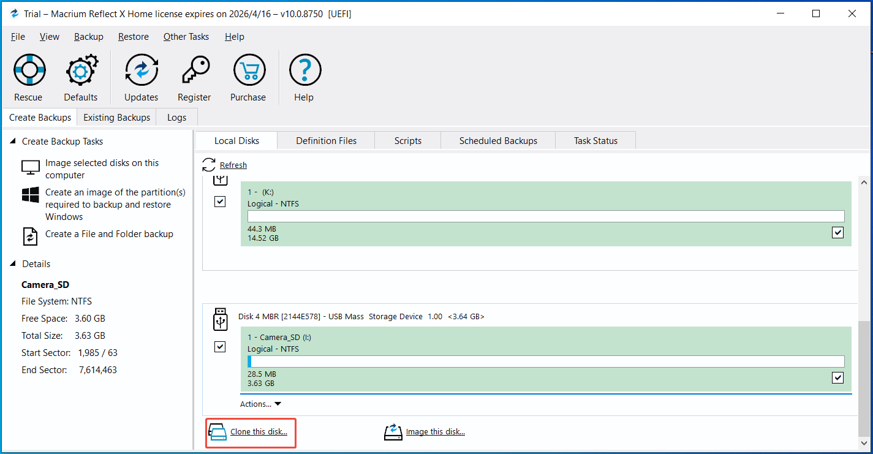Switch to the Logs tab

click(x=177, y=118)
